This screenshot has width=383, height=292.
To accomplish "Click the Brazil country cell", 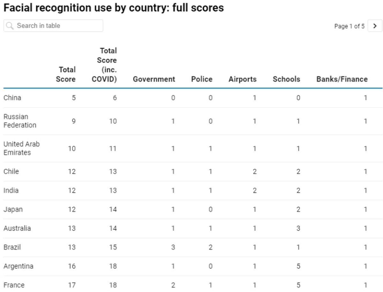I will pos(12,247).
